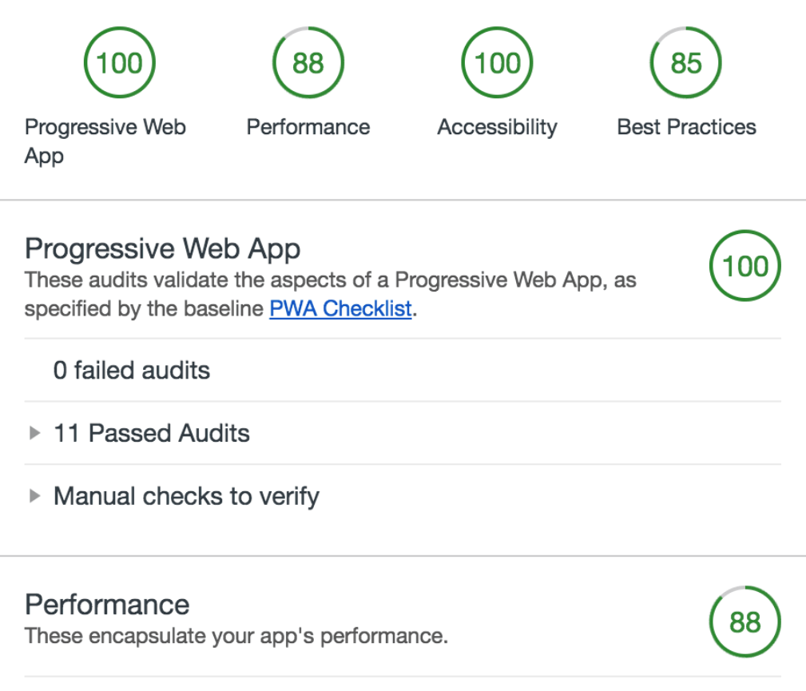Select the Accessibility label under top gauge

click(497, 127)
